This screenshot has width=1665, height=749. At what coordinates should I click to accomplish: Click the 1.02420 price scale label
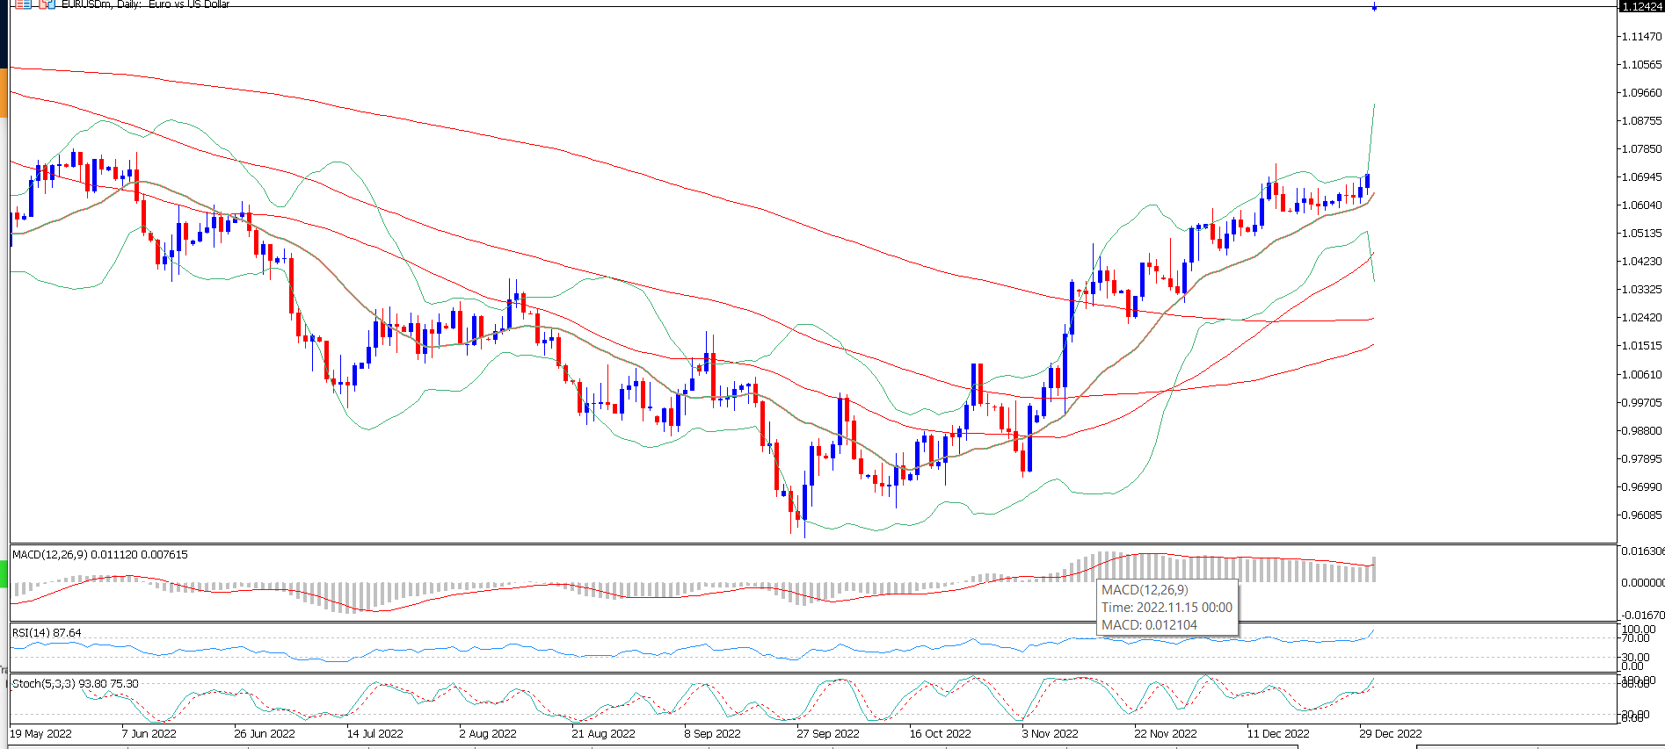(1641, 318)
